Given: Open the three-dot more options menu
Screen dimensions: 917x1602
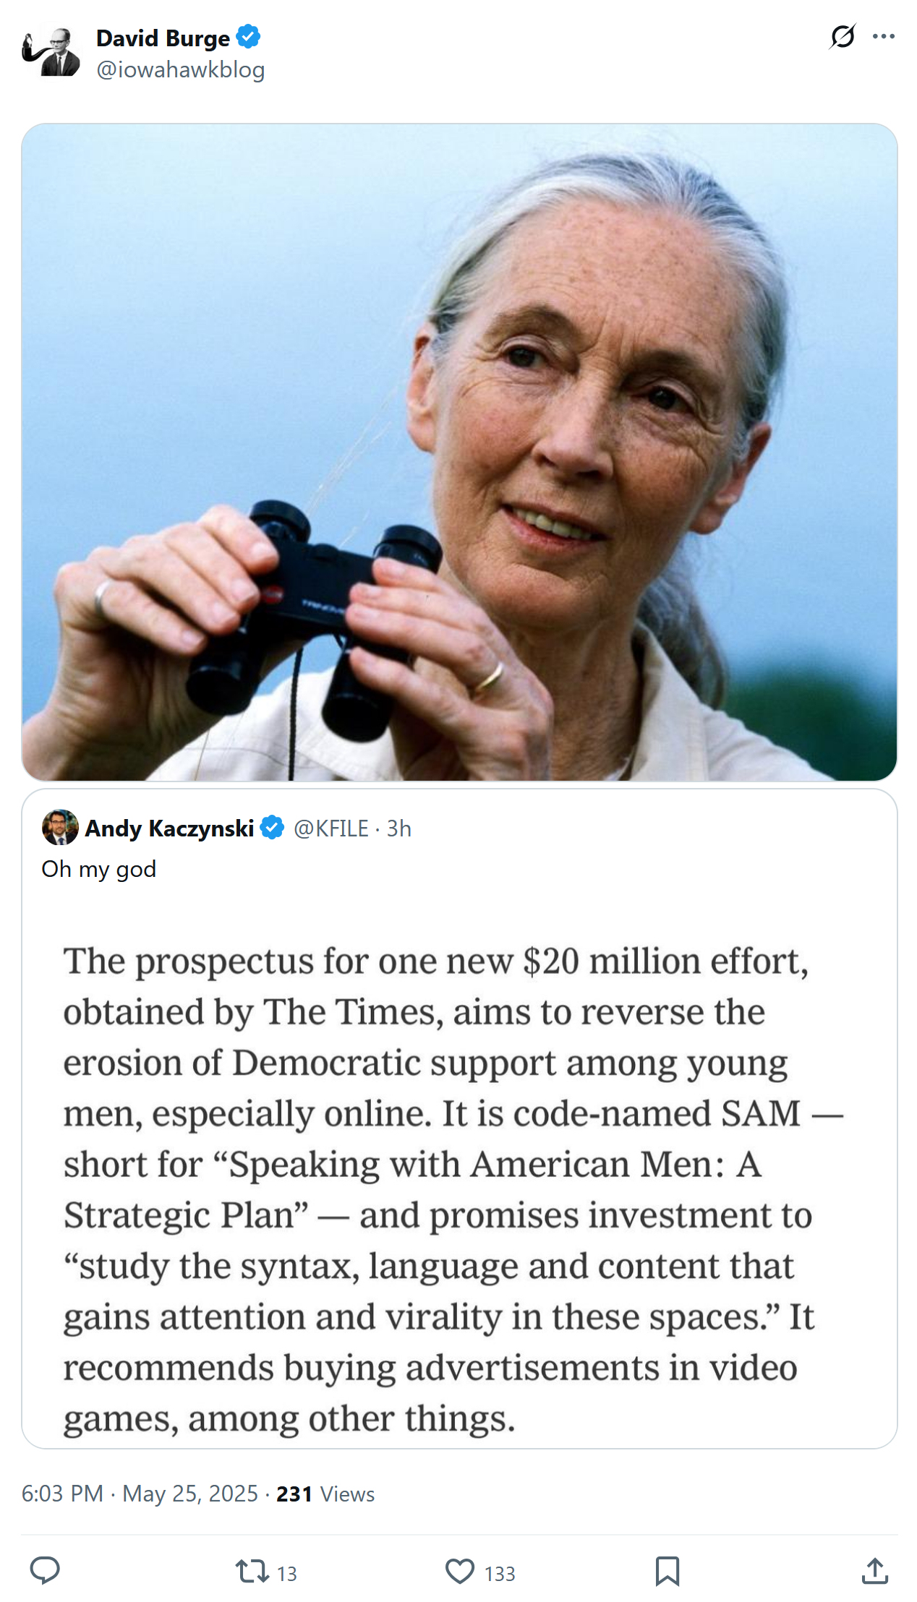Looking at the screenshot, I should [x=883, y=36].
